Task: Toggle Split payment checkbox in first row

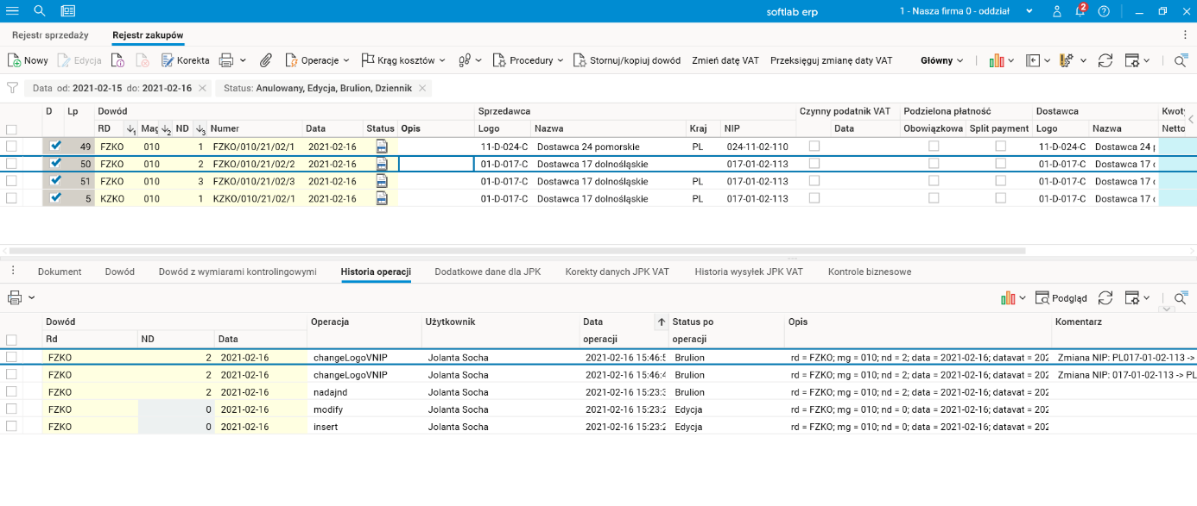Action: point(1000,147)
